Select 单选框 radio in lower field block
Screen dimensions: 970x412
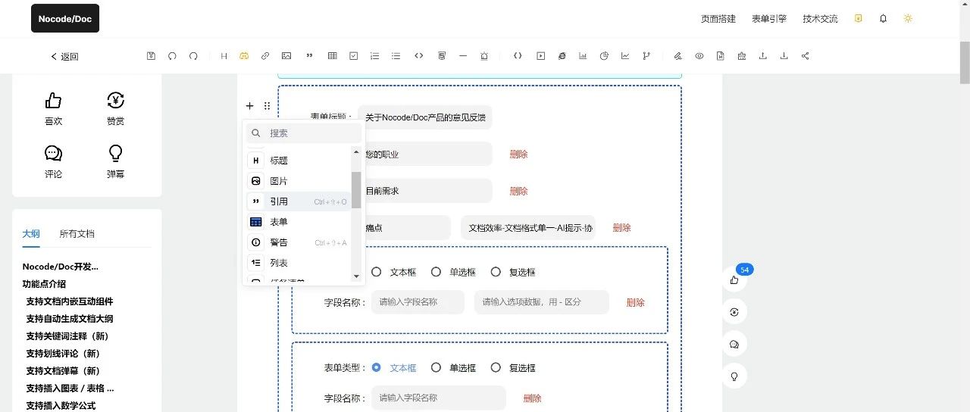pyautogui.click(x=436, y=367)
